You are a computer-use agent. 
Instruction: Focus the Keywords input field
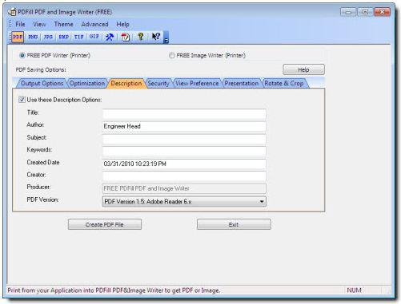click(184, 151)
